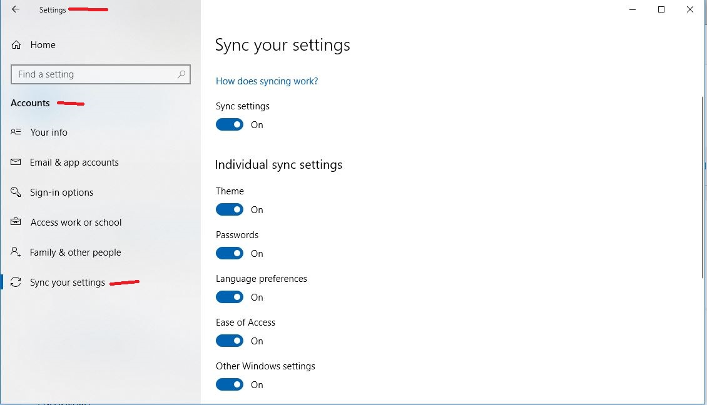The width and height of the screenshot is (707, 405).
Task: Click the briefcase icon for work access
Action: 16,222
